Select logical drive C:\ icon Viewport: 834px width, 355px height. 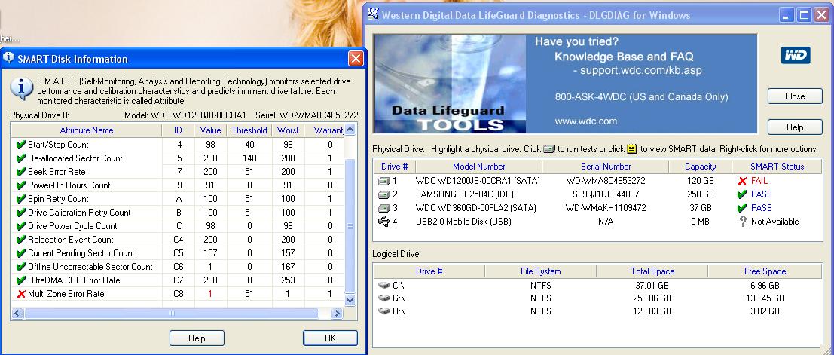(x=383, y=285)
